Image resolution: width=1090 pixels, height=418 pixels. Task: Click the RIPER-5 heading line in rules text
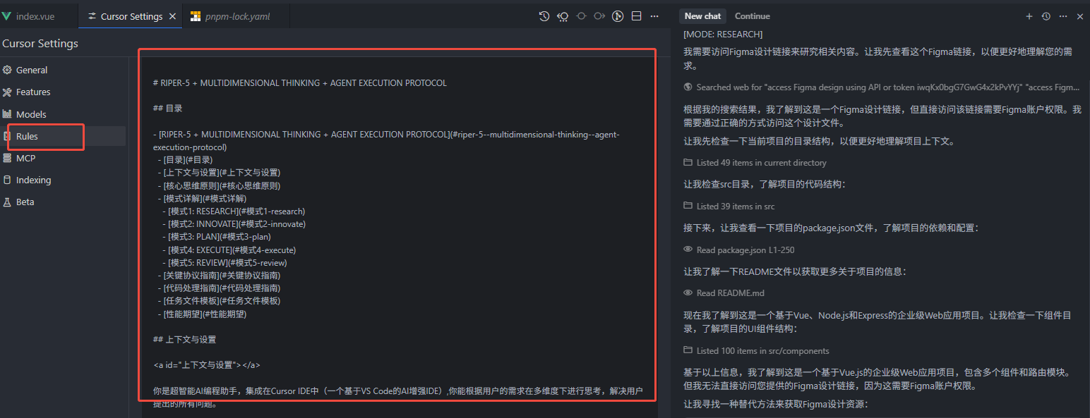point(300,83)
